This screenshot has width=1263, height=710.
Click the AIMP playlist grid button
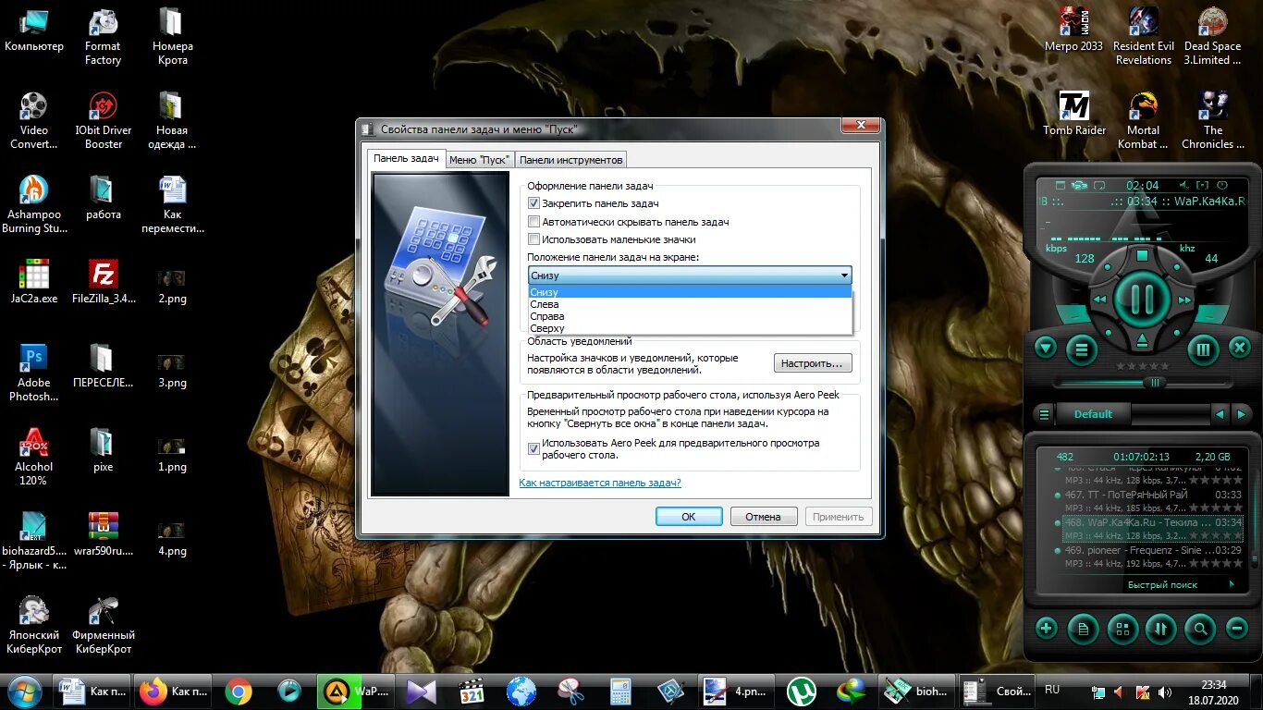[x=1122, y=630]
